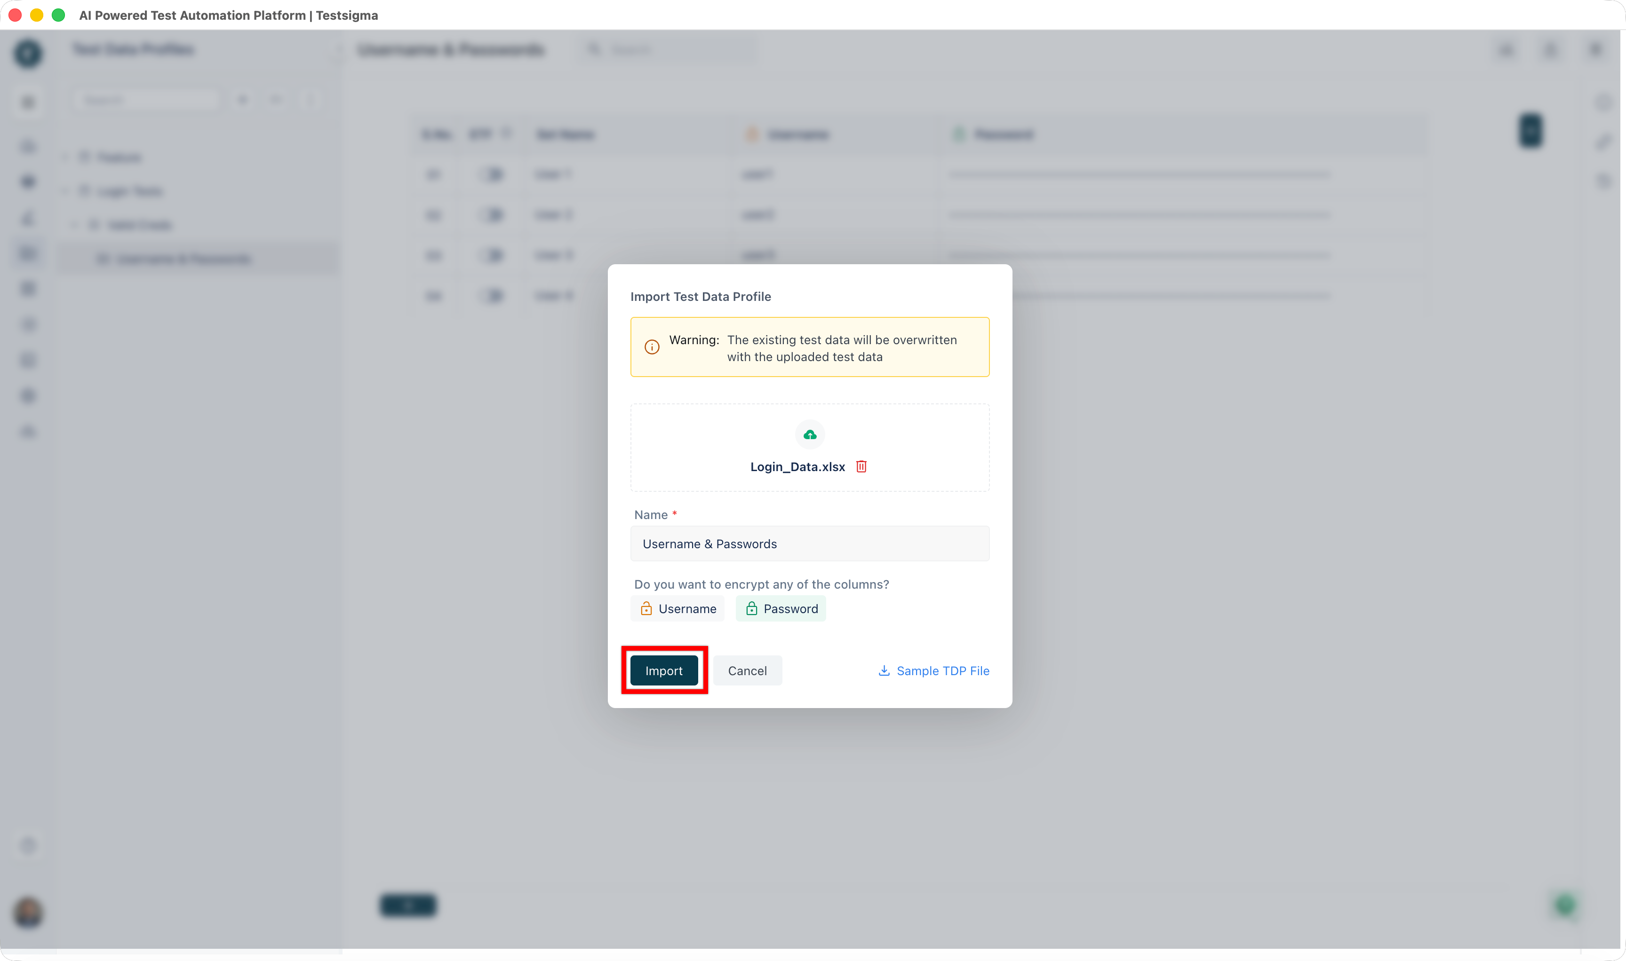Delete the uploaded Login_Data.xlsx file

(x=861, y=466)
